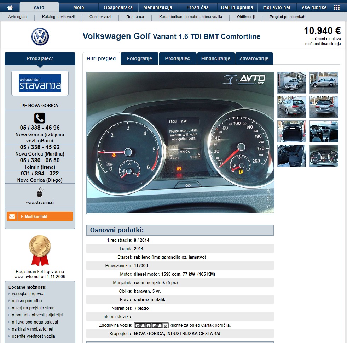
Task: Open thumbnail of instrument cluster
Action: 324,156
